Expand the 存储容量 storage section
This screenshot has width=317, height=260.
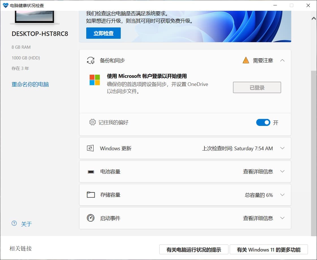[x=282, y=195]
